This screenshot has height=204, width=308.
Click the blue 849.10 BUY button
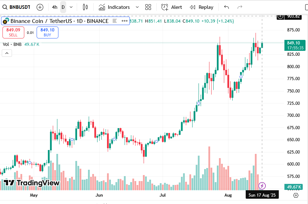pos(47,32)
